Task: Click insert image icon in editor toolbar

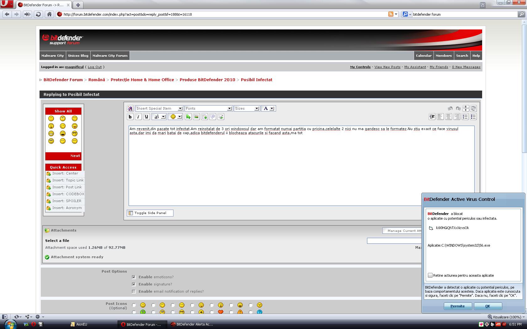Action: (x=196, y=117)
